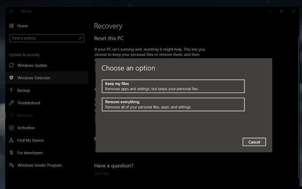The image size is (302, 189).
Task: Minimize the Settings window
Action: [269, 11]
